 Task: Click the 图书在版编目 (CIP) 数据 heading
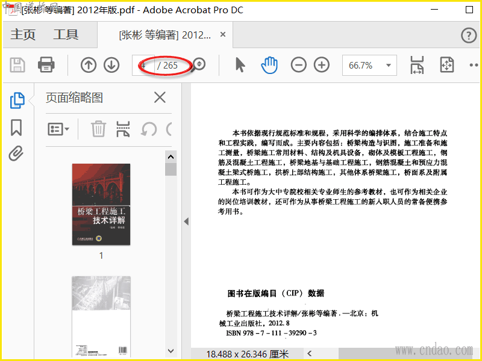276,293
